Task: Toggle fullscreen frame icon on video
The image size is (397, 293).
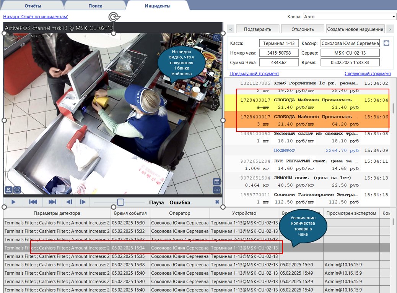Action: click(17, 189)
